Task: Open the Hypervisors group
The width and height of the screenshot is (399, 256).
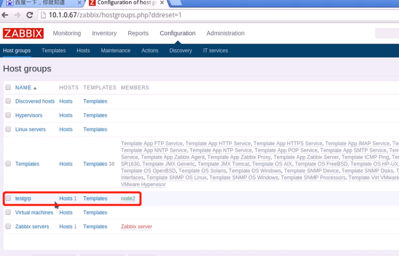Action: coord(29,115)
